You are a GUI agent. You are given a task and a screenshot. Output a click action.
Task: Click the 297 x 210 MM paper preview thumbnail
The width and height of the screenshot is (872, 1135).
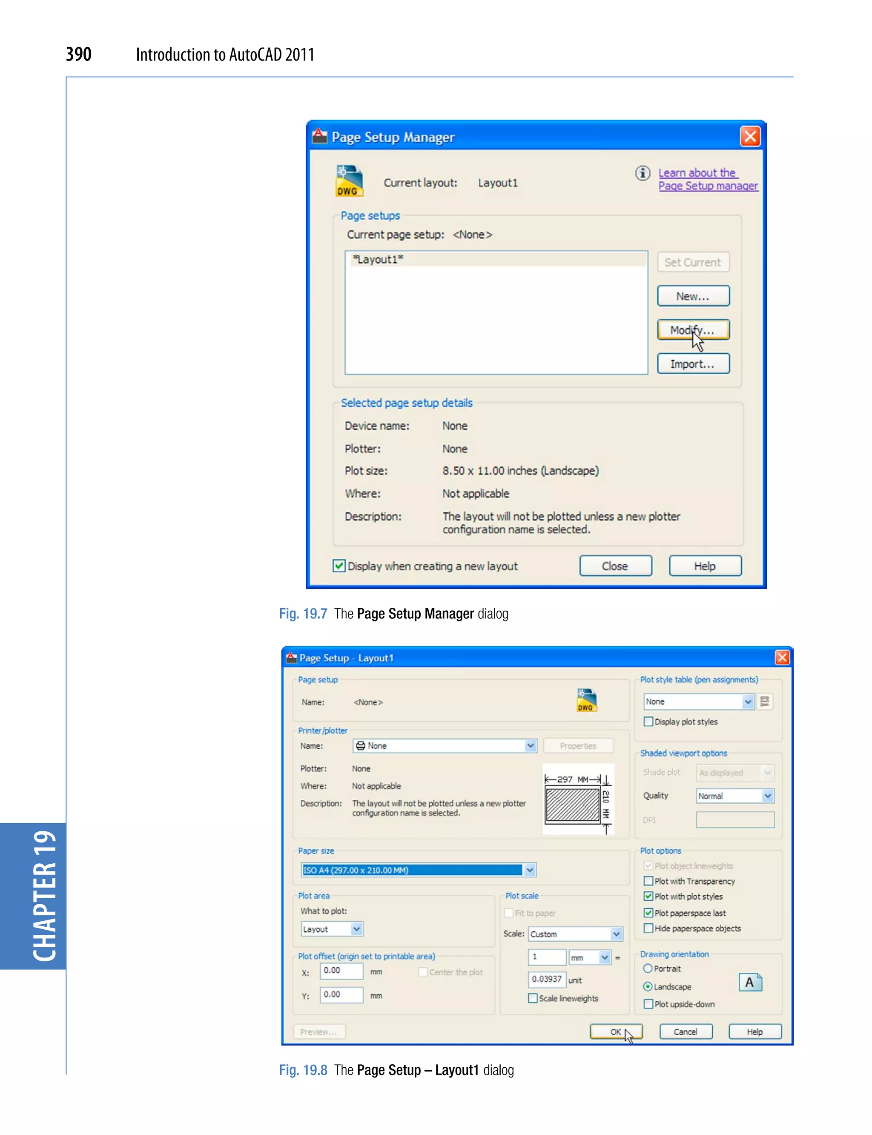pyautogui.click(x=578, y=799)
